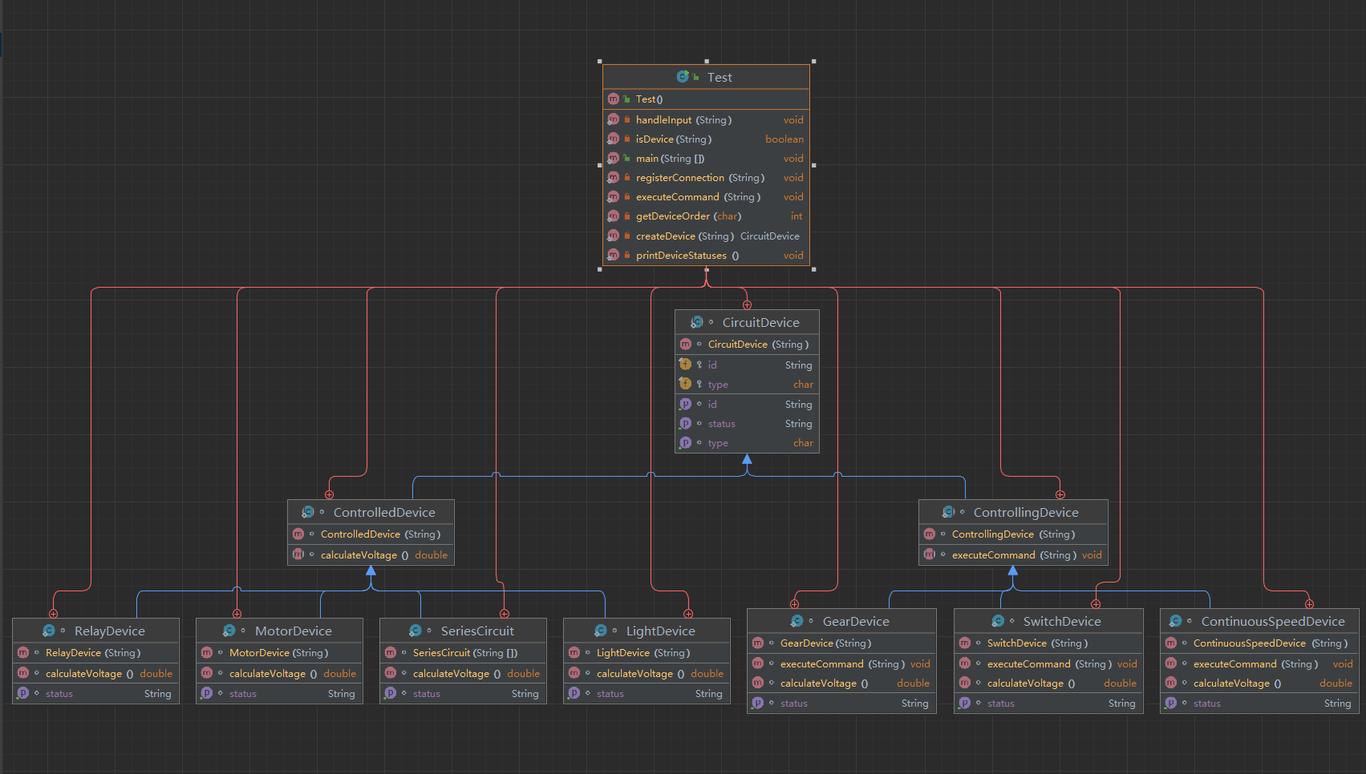Select the Test class header
Viewport: 1366px width, 774px height.
[706, 77]
